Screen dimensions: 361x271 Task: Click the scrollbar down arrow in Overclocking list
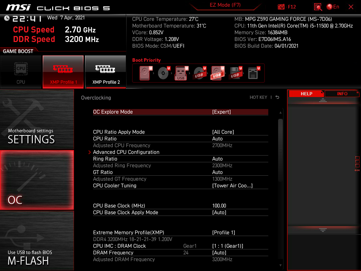click(280, 265)
